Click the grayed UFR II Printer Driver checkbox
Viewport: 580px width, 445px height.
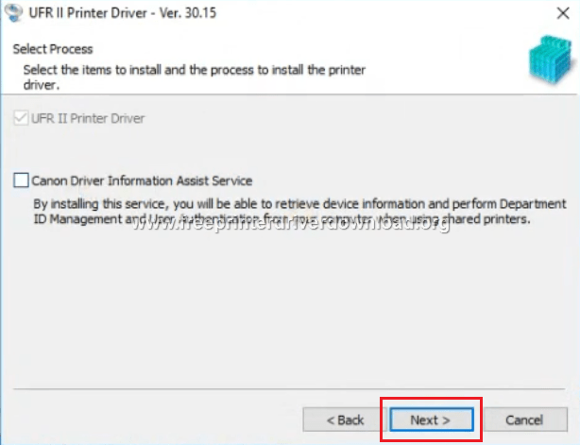[x=21, y=118]
